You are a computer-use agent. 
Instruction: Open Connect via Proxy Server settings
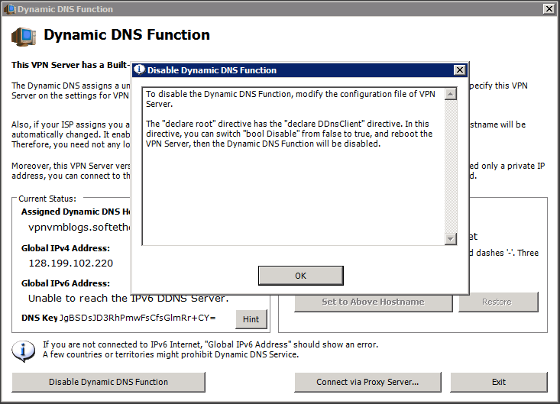coord(367,382)
